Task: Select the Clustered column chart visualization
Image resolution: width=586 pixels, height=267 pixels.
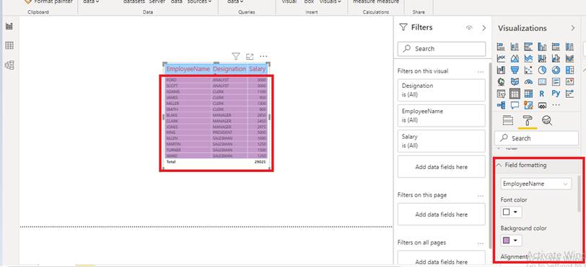Action: point(542,47)
